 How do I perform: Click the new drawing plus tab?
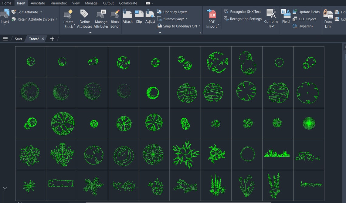tap(52, 39)
